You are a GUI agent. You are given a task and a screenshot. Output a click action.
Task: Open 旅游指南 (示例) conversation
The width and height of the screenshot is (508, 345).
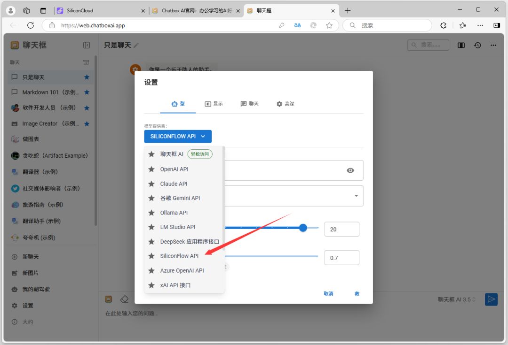pyautogui.click(x=50, y=205)
